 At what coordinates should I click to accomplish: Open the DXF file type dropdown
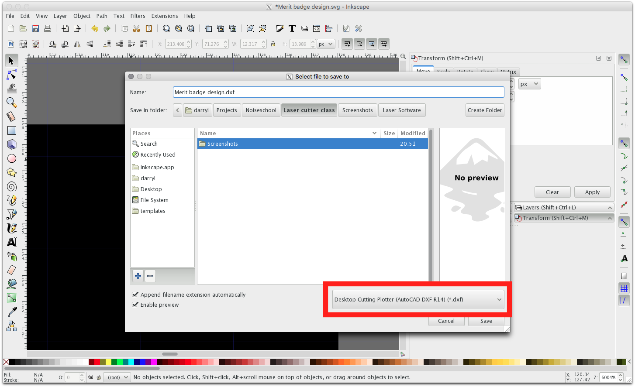coord(418,299)
